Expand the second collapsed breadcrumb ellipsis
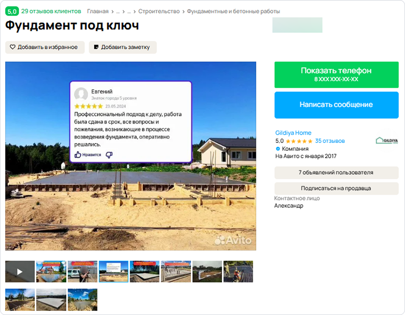405x315 pixels. [129, 12]
